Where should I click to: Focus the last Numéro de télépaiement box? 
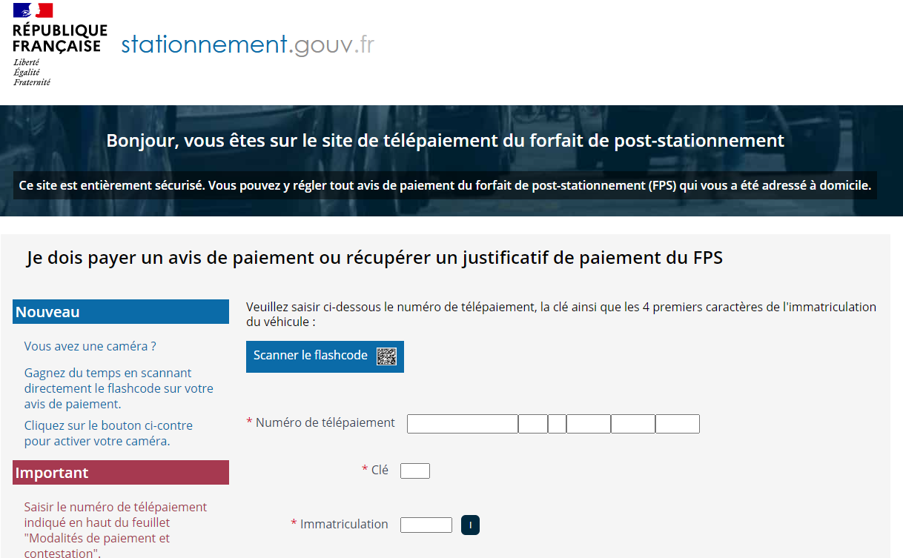[678, 424]
